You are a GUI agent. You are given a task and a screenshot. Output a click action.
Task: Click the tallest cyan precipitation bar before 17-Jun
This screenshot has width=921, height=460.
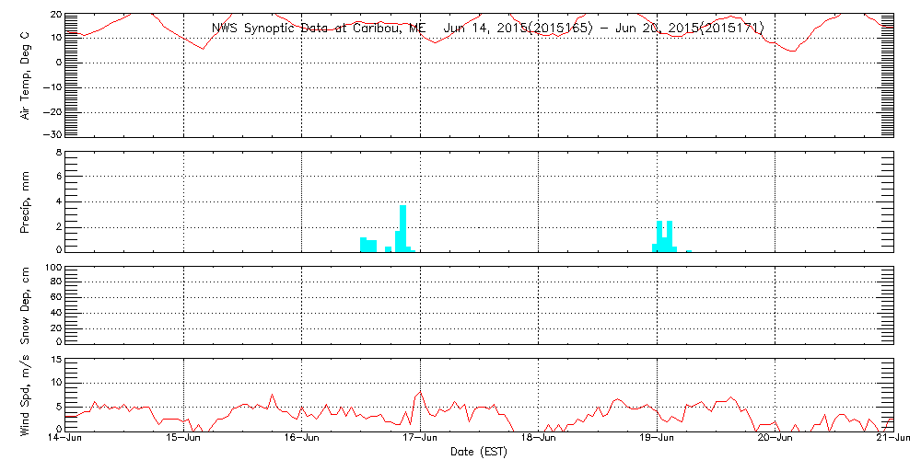(402, 228)
